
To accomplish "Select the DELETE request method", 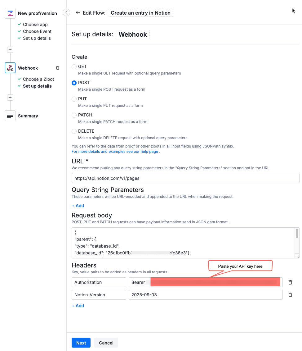I will point(74,131).
